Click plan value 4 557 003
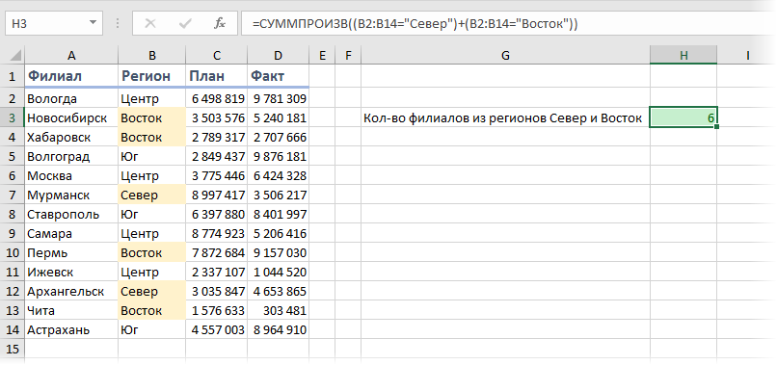777x365 pixels. coord(217,329)
